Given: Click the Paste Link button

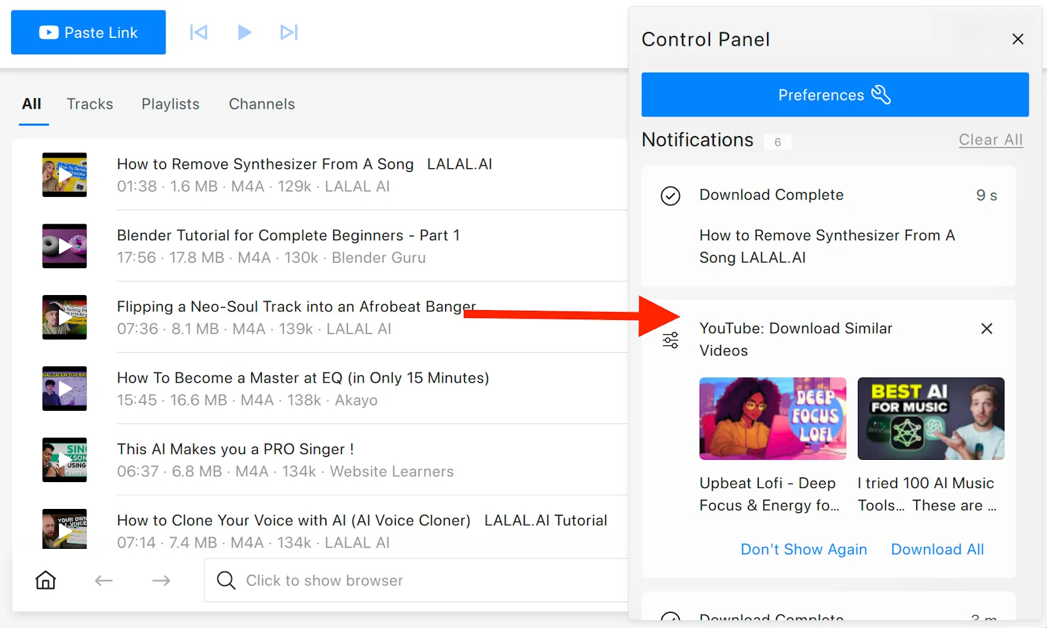Looking at the screenshot, I should click(x=88, y=32).
